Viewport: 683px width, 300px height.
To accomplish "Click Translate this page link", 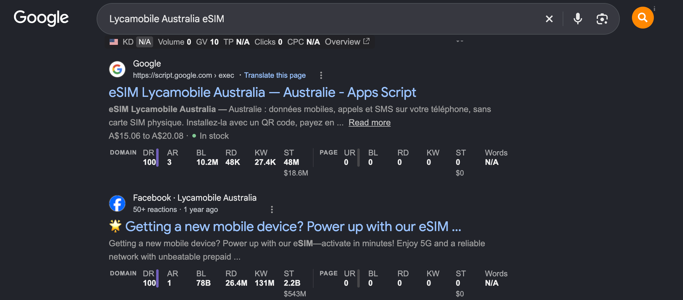I will [275, 75].
